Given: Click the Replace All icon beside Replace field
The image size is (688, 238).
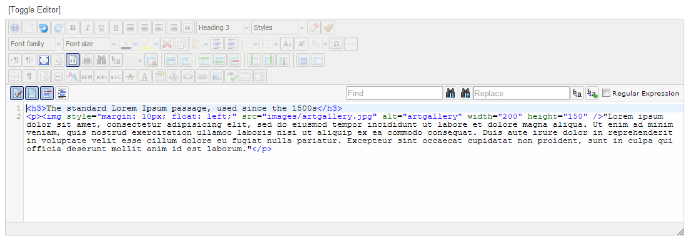Looking at the screenshot, I should click(x=592, y=93).
